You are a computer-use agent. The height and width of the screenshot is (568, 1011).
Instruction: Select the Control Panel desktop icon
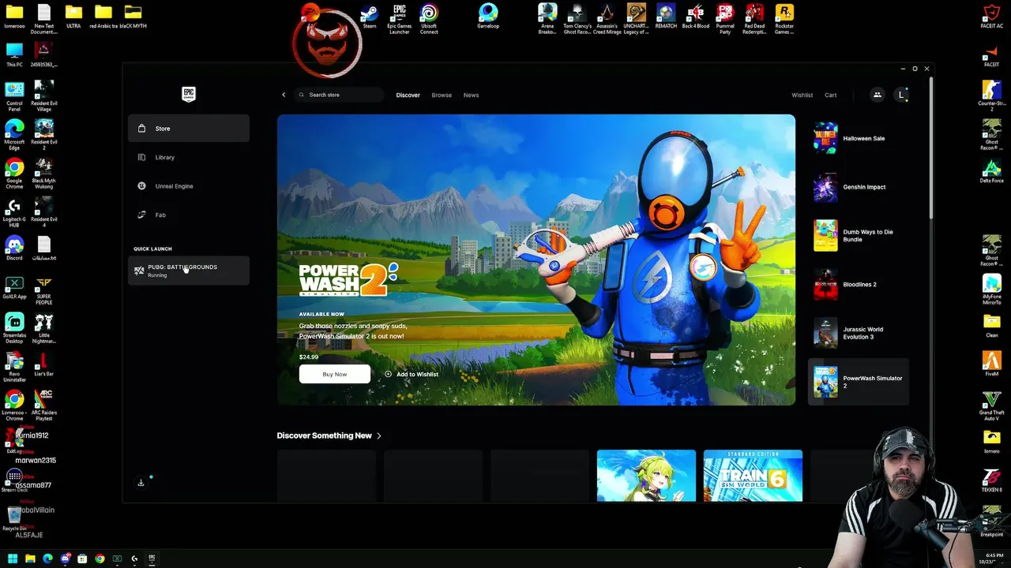14,95
